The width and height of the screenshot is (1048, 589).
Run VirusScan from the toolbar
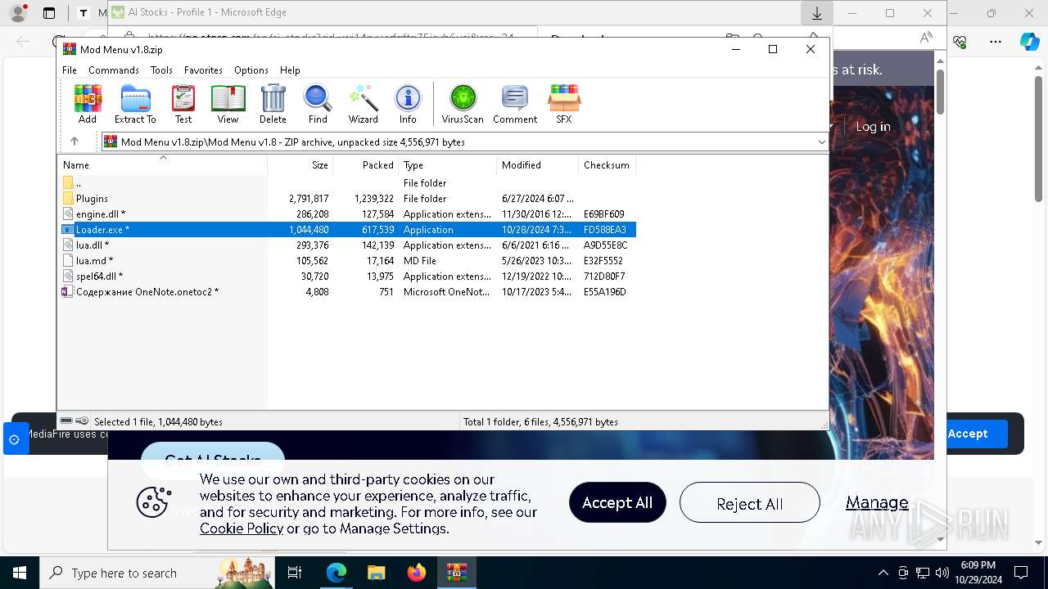click(x=463, y=104)
